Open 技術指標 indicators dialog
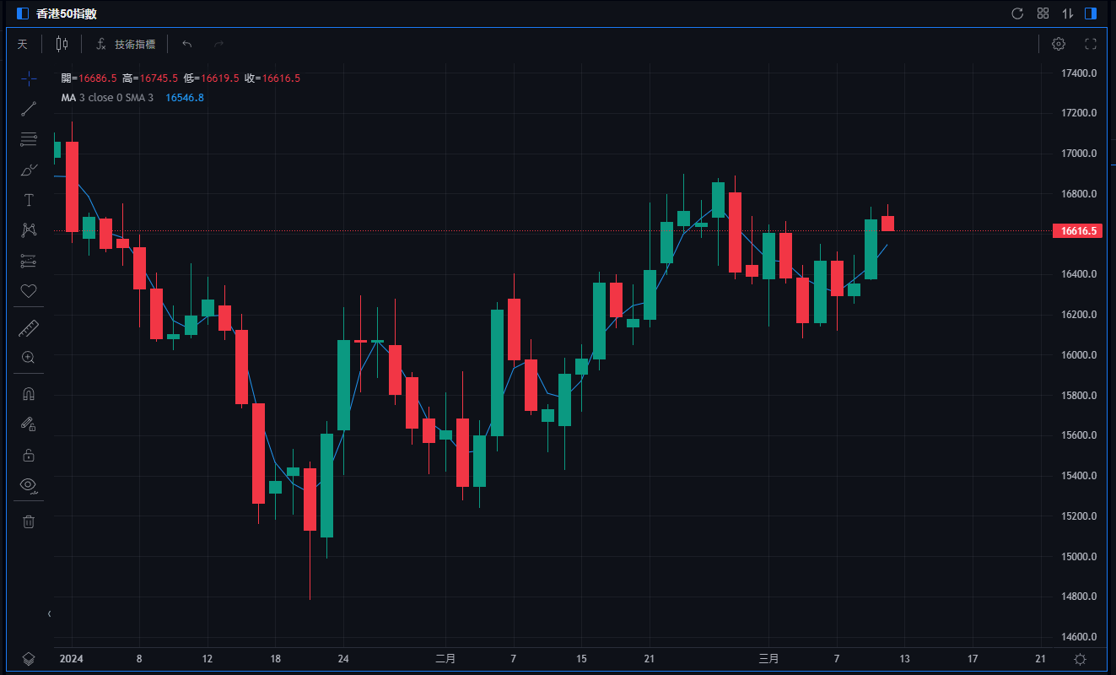The image size is (1116, 675). (126, 44)
